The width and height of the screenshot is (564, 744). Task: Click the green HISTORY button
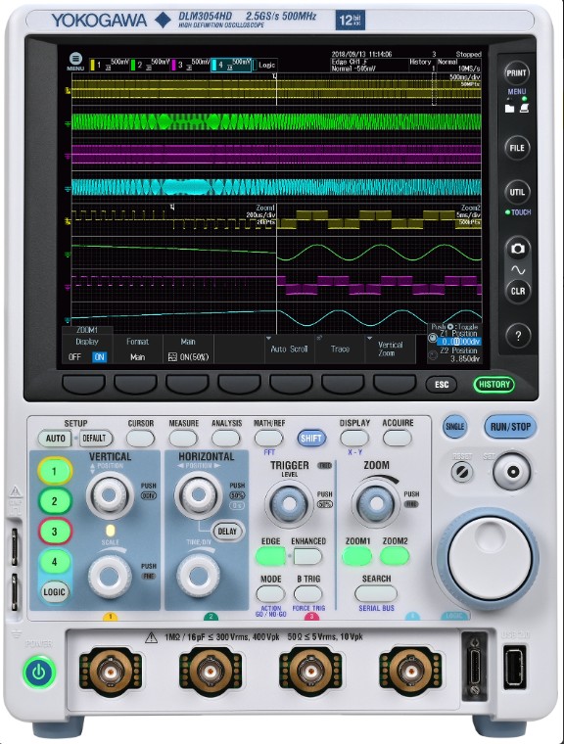(x=494, y=385)
